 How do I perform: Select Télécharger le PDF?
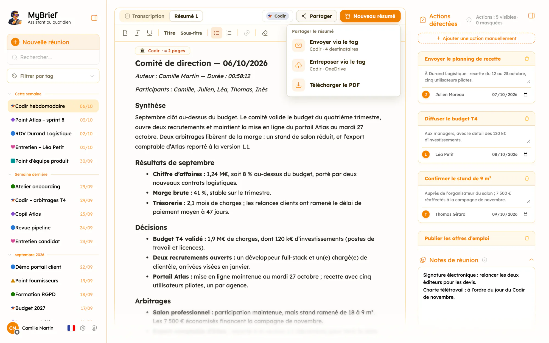[x=343, y=85]
